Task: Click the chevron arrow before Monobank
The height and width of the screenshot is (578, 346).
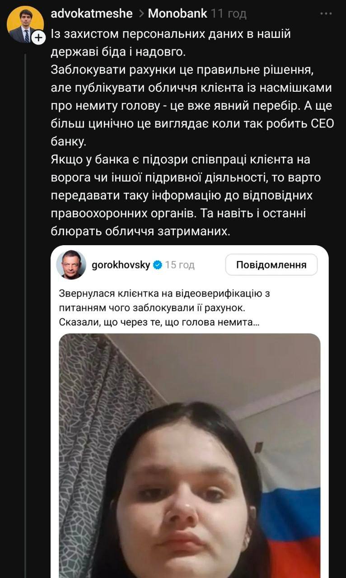Action: click(140, 14)
